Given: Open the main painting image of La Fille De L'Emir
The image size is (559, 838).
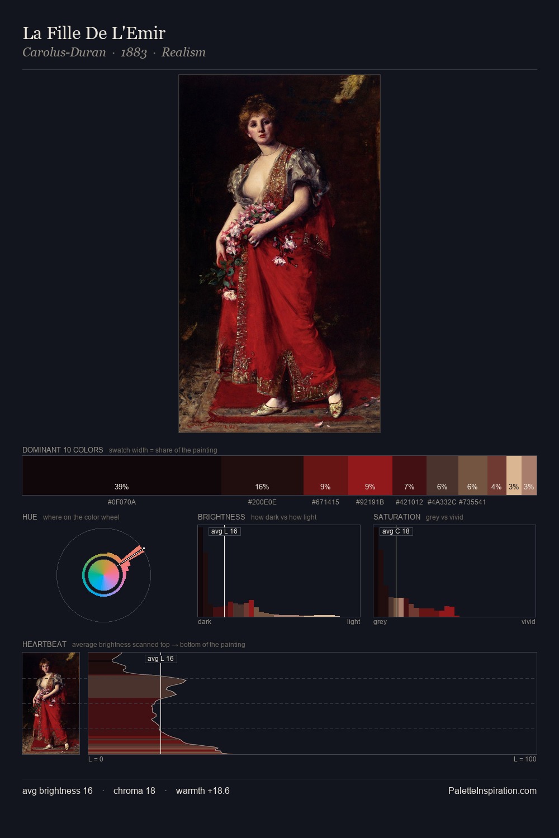Looking at the screenshot, I should coord(279,254).
